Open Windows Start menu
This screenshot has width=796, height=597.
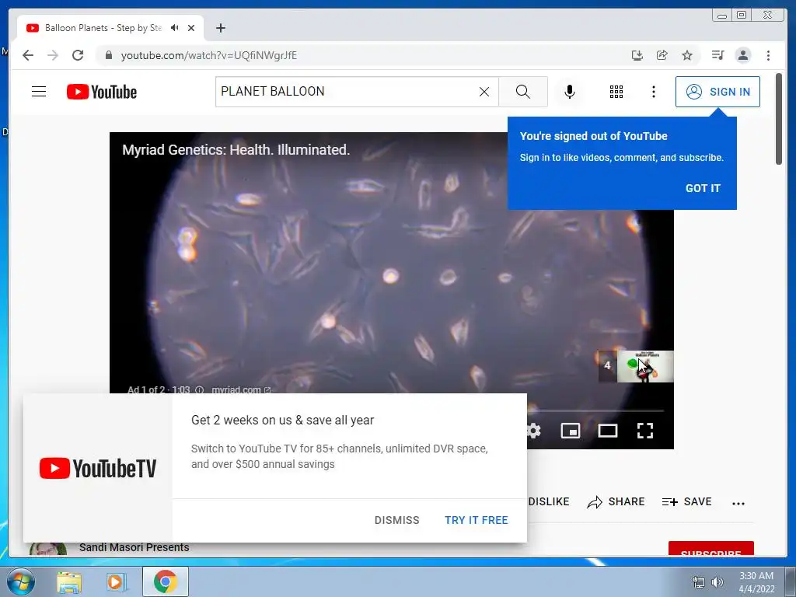[20, 581]
